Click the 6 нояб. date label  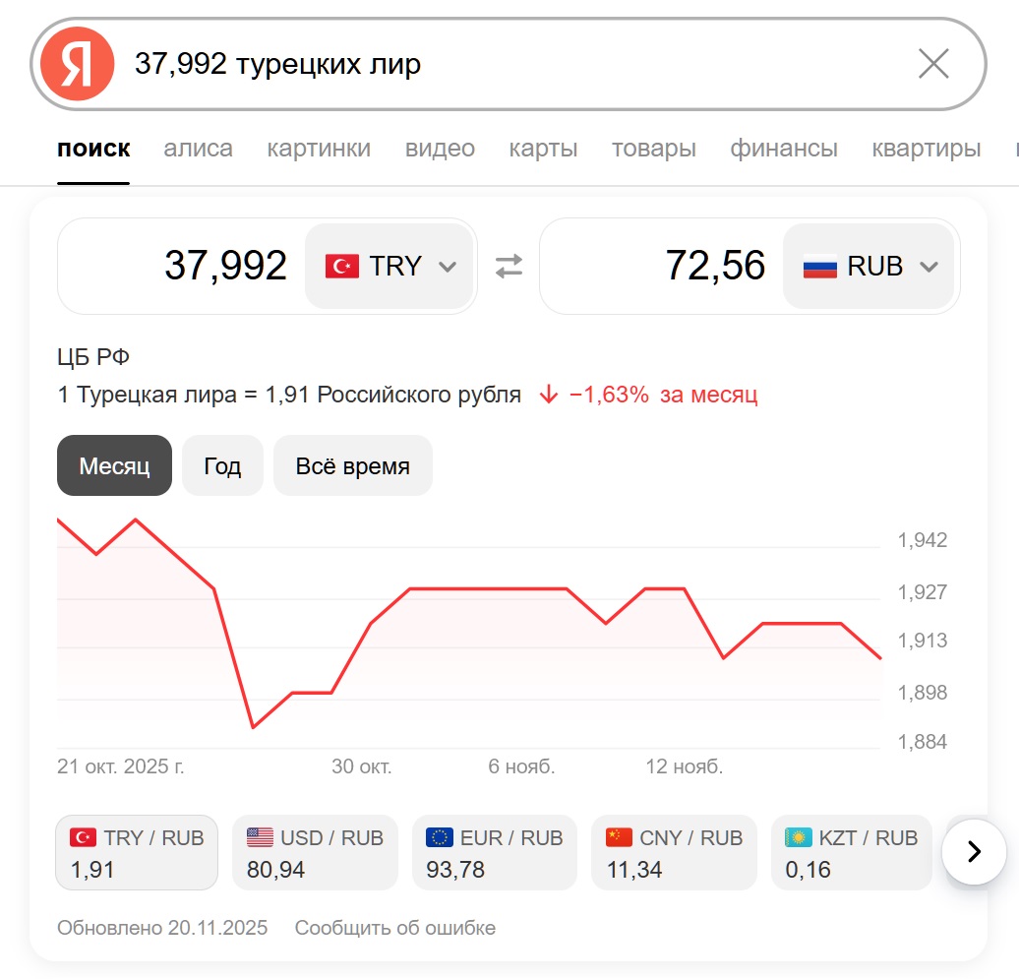521,766
